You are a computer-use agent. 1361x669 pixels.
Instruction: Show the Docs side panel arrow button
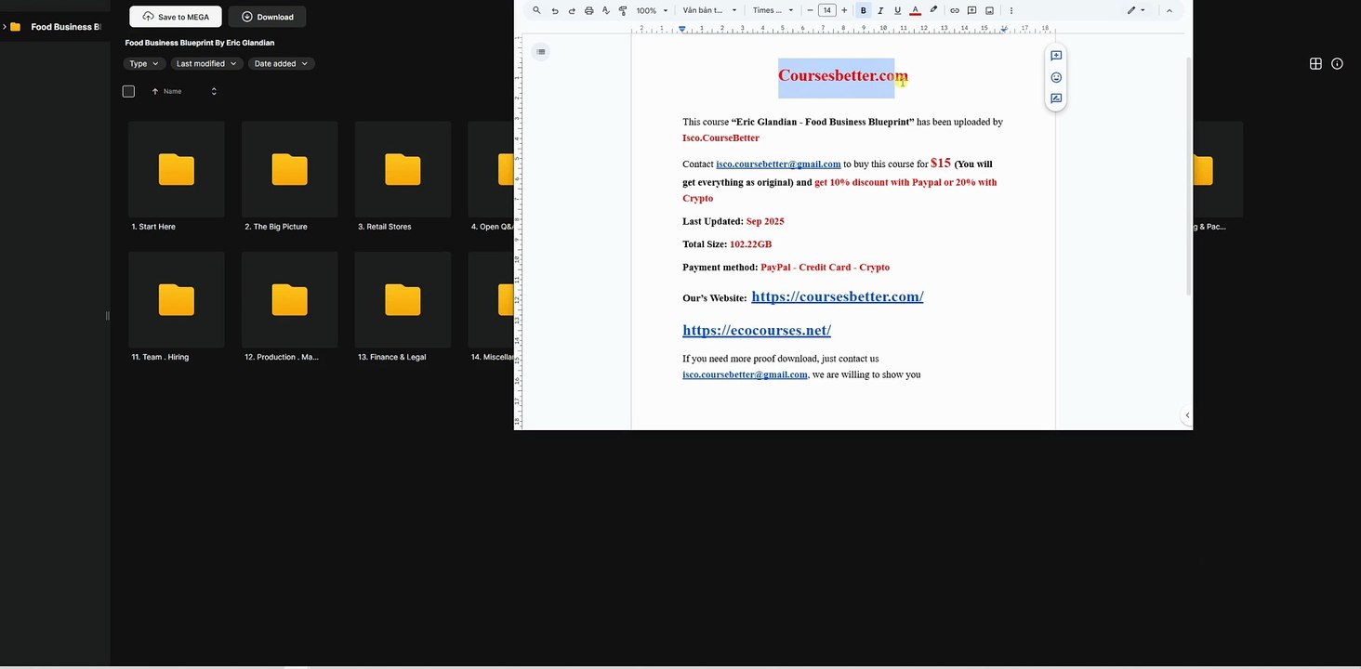point(1187,415)
